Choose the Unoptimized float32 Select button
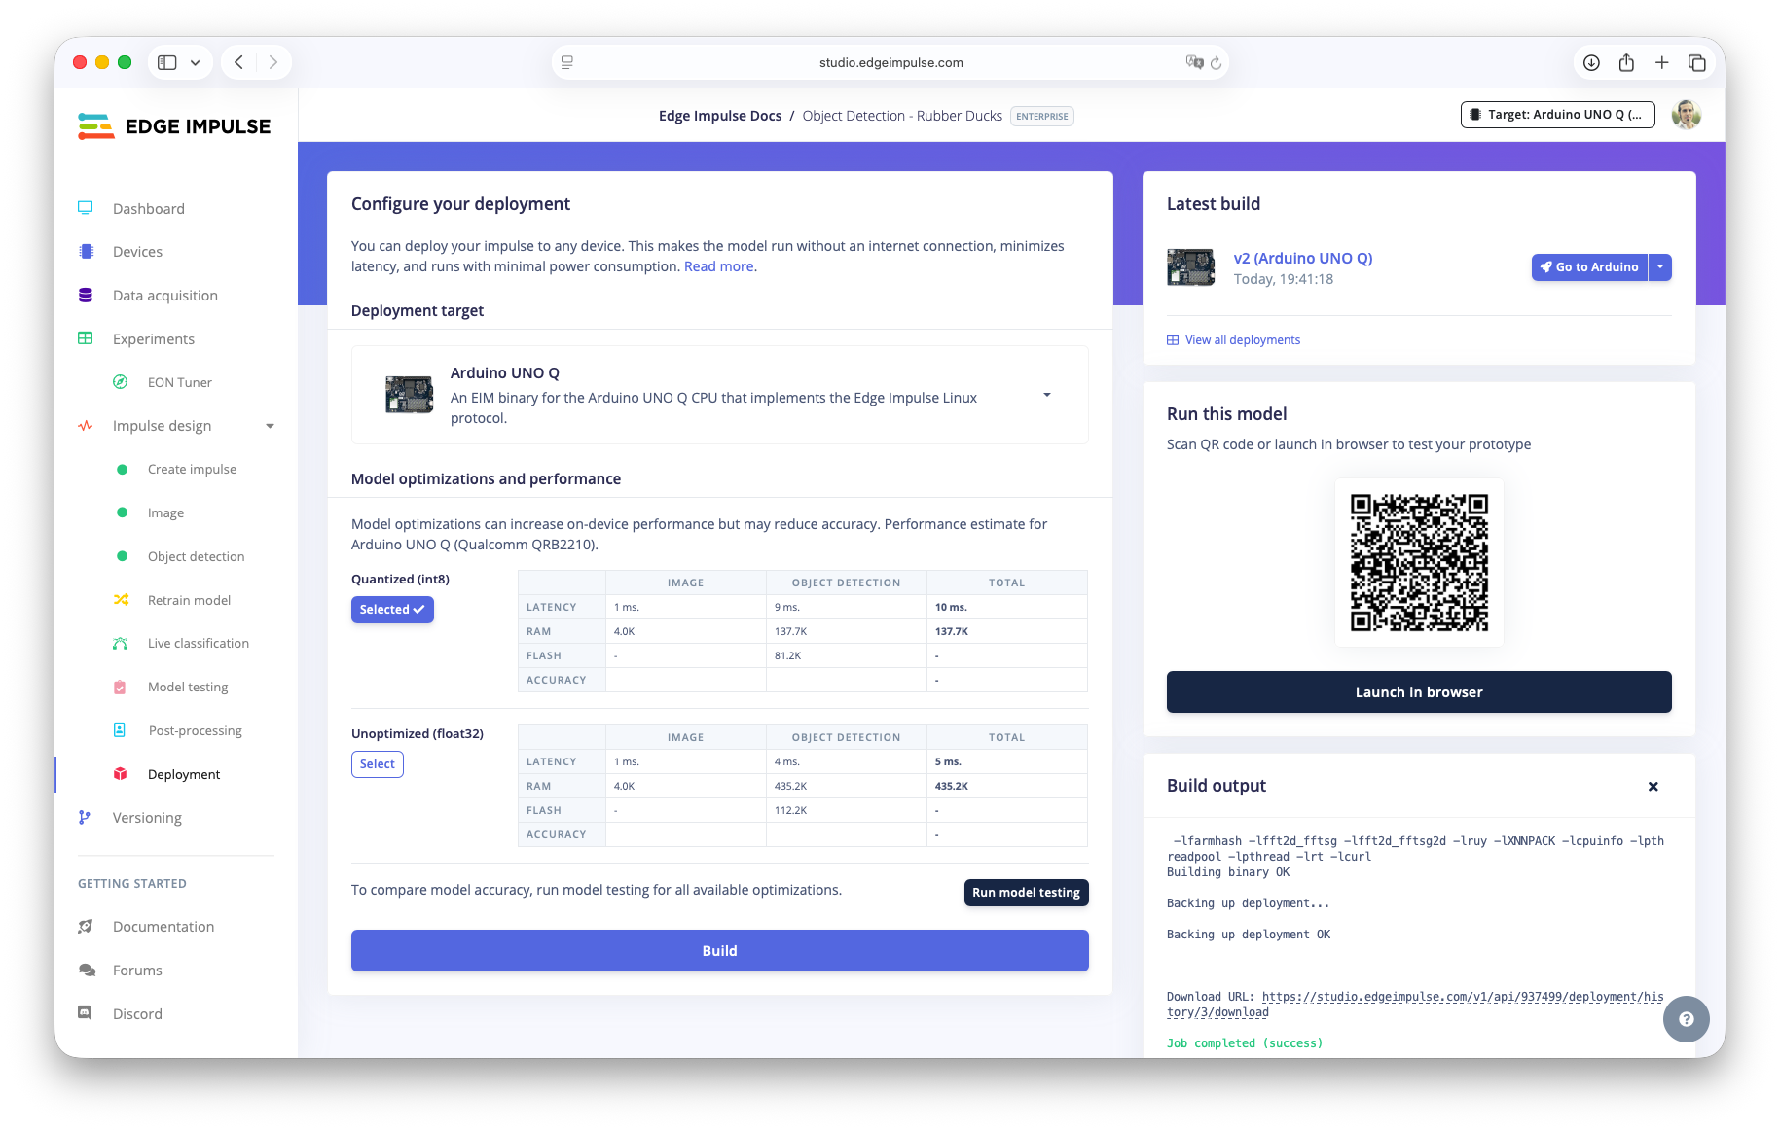The height and width of the screenshot is (1130, 1780). coord(377,764)
